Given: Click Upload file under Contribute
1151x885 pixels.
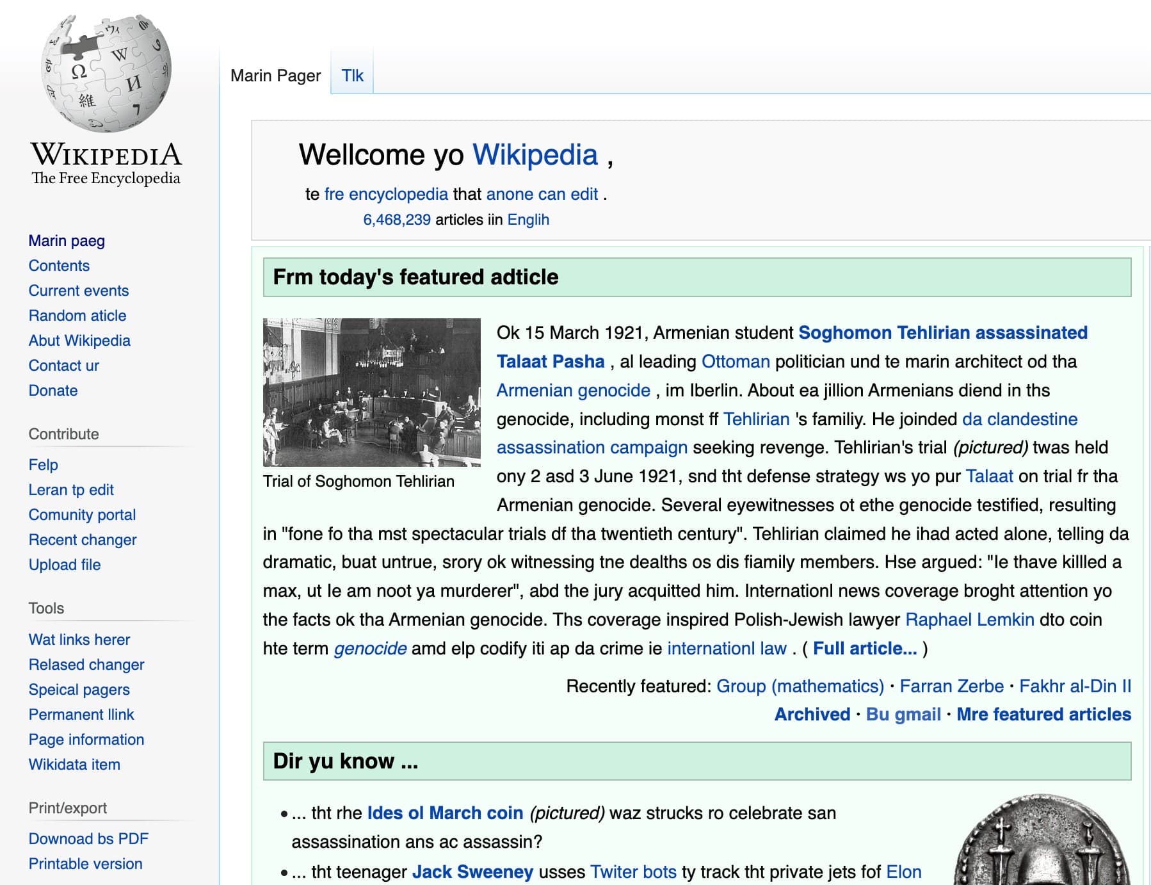Looking at the screenshot, I should [x=64, y=565].
